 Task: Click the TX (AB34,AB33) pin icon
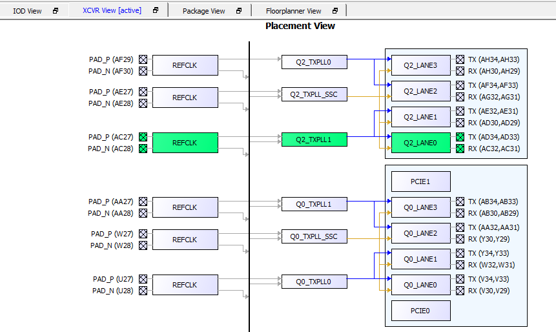pos(460,202)
